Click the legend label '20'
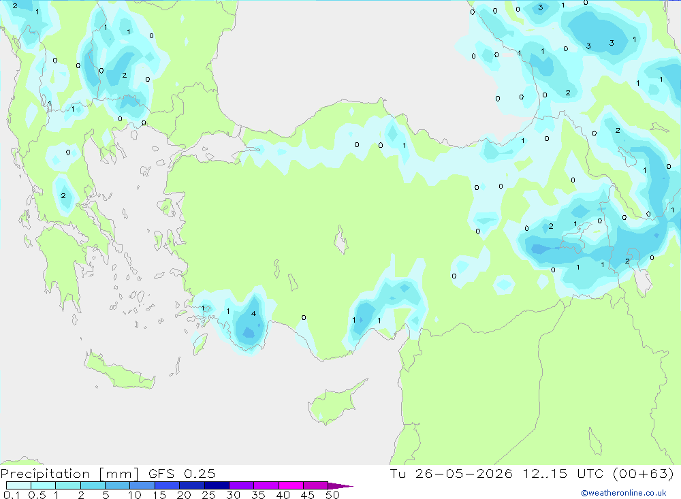681x499 pixels. (184, 495)
